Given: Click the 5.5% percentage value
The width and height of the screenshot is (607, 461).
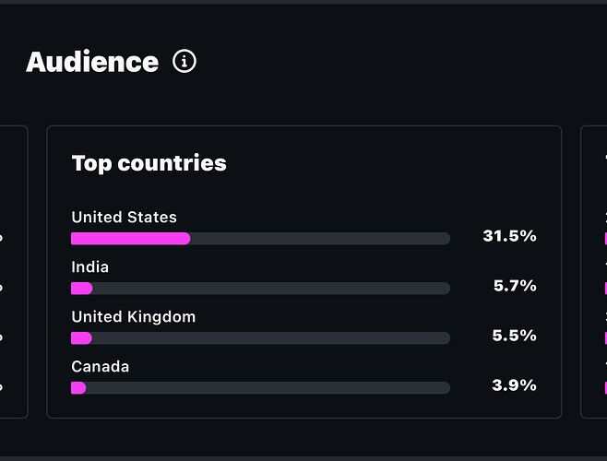Looking at the screenshot, I should pos(515,336).
